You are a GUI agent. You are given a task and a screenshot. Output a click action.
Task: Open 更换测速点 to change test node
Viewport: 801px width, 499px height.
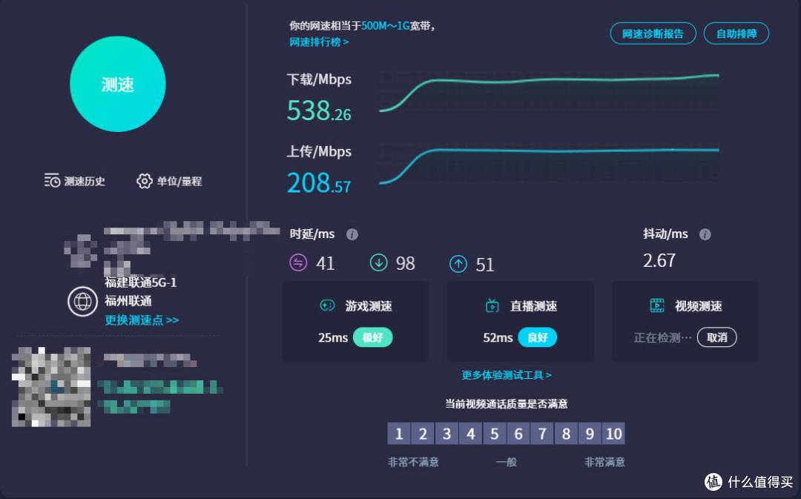coord(141,320)
